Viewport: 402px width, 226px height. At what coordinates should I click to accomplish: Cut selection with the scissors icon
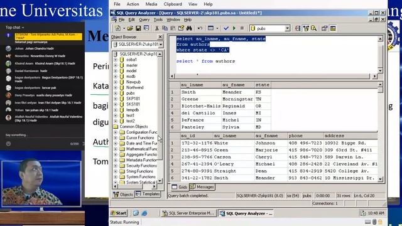tap(156, 28)
